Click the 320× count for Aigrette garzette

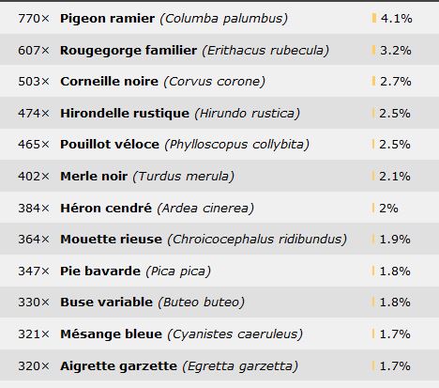[34, 365]
